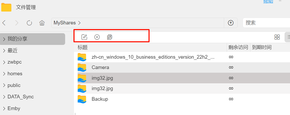Viewport: 290px width, 115px height.
Task: Click the refresh icon
Action: coord(29,23)
